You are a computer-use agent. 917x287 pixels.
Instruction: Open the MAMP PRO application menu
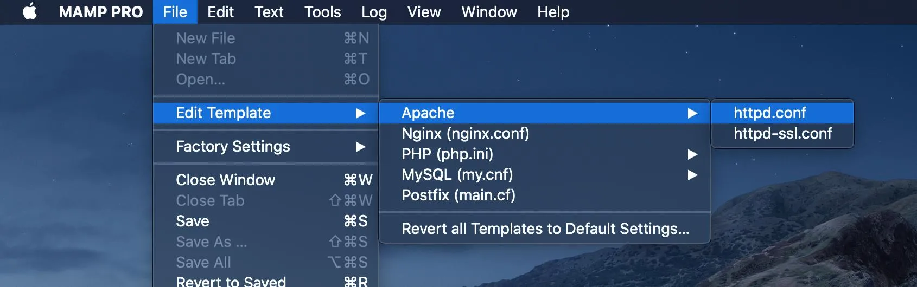(x=101, y=12)
